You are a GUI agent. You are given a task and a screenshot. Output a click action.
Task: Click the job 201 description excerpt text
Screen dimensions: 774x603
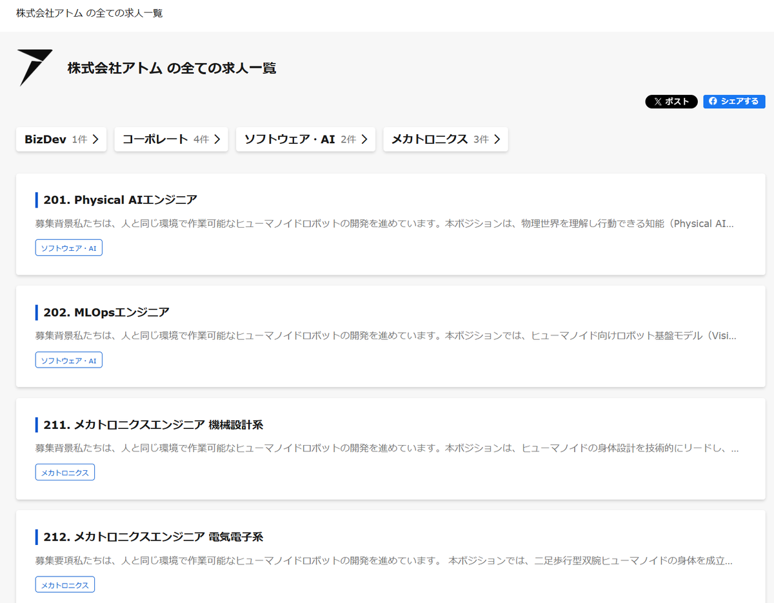[384, 224]
